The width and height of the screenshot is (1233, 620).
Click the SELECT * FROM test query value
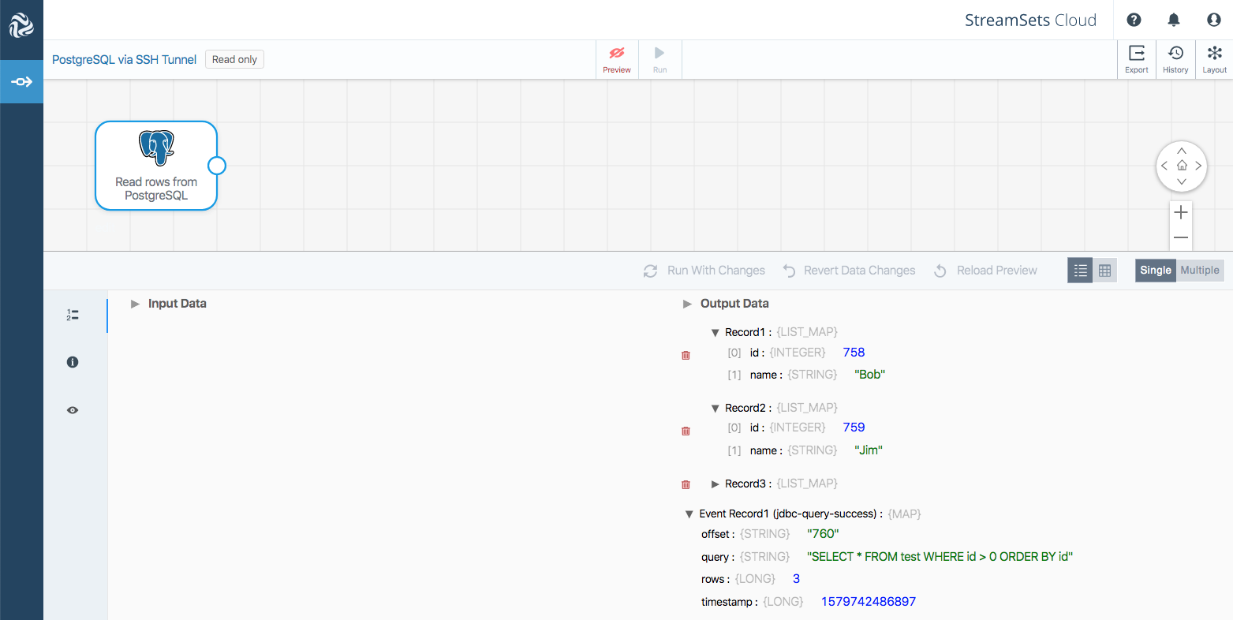pyautogui.click(x=940, y=557)
